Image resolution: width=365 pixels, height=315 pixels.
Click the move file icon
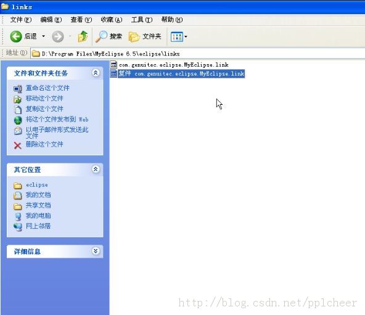tap(18, 99)
